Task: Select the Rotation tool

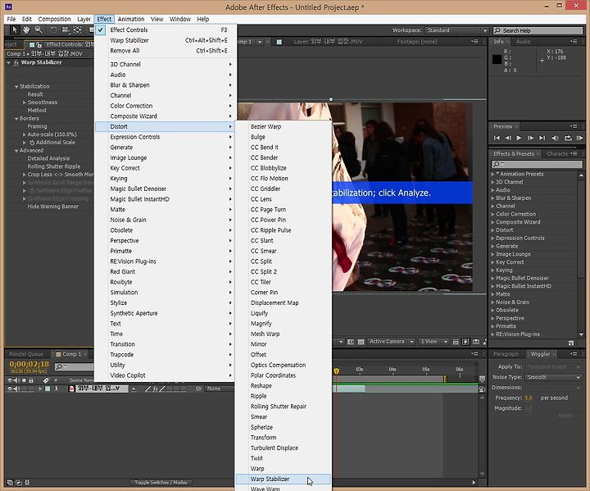Action: pos(53,30)
